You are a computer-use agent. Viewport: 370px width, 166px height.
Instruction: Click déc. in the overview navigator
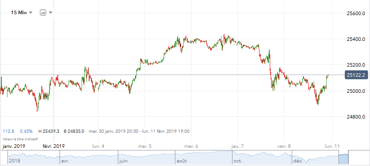[298, 161]
